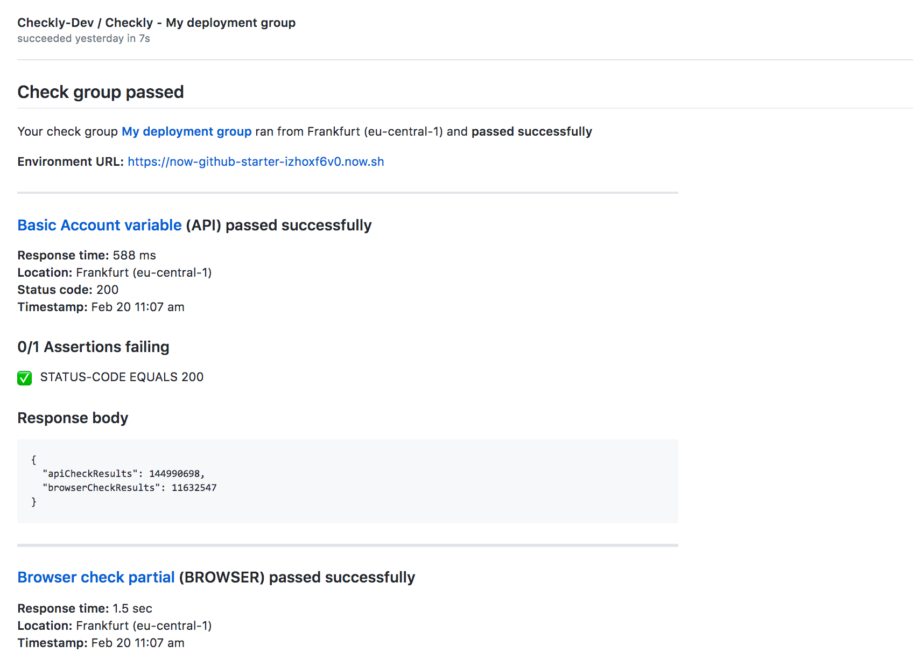Viewport: 913px width, 660px height.
Task: Click the Check group passed heading
Action: point(101,92)
